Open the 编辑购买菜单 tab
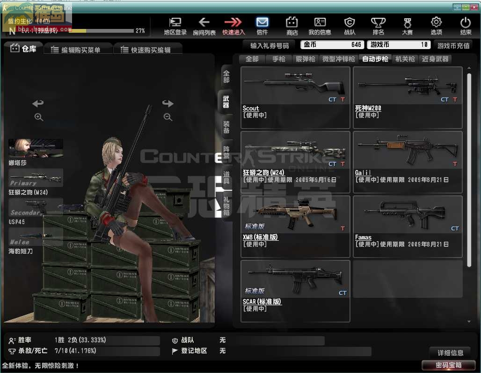This screenshot has height=373, width=481. point(78,50)
